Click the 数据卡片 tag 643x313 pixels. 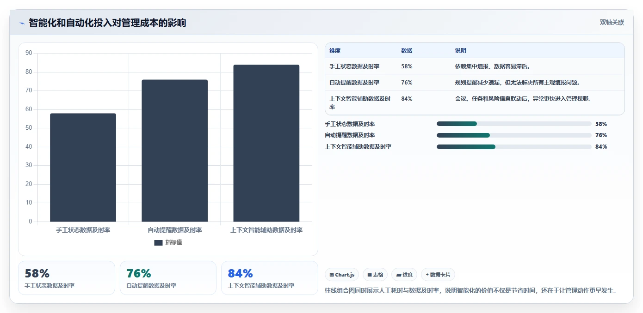click(438, 275)
